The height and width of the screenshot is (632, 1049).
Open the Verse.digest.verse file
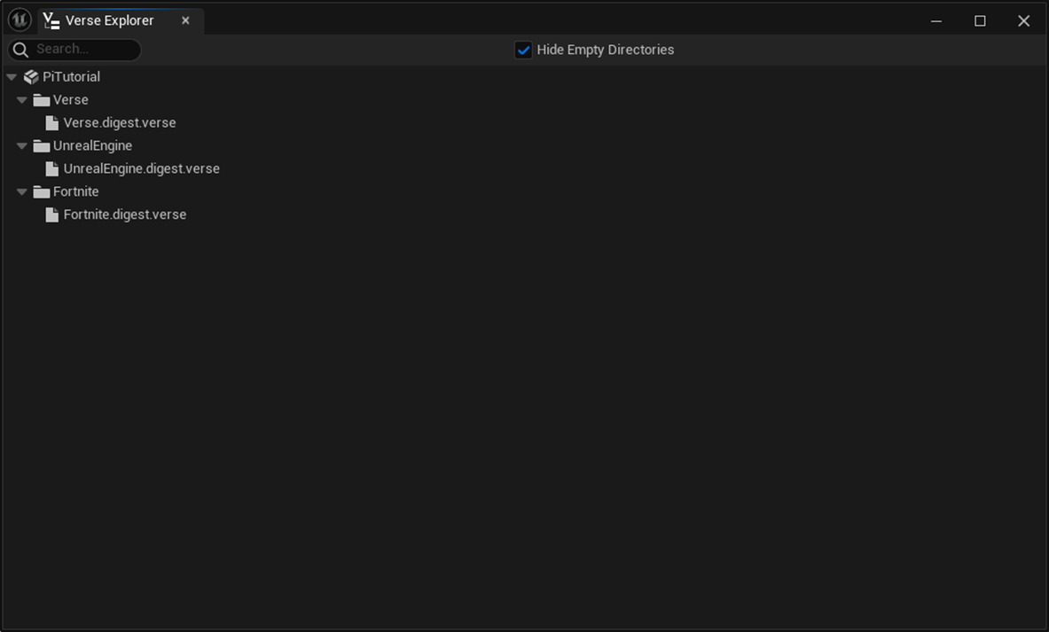pos(119,123)
